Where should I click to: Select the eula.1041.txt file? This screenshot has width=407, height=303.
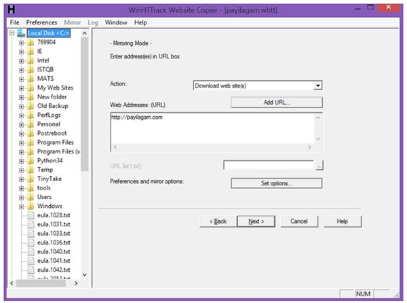[x=54, y=261]
